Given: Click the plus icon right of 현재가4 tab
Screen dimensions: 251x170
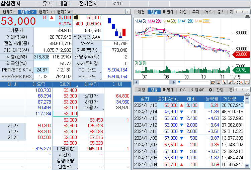Looking at the screenshot, I should [x=128, y=12].
